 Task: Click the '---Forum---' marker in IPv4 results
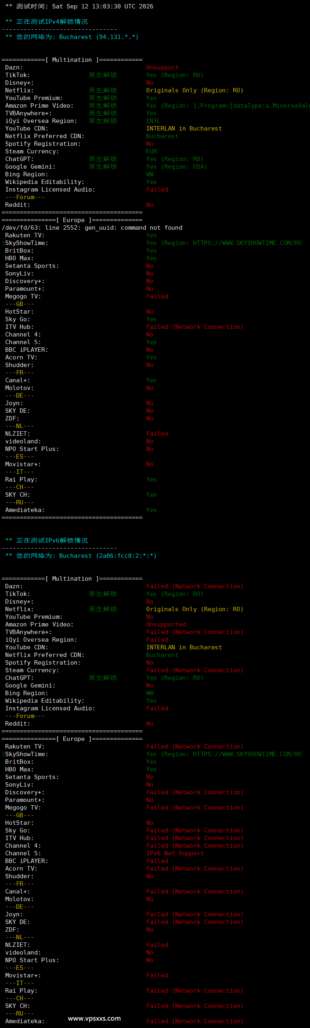click(25, 197)
